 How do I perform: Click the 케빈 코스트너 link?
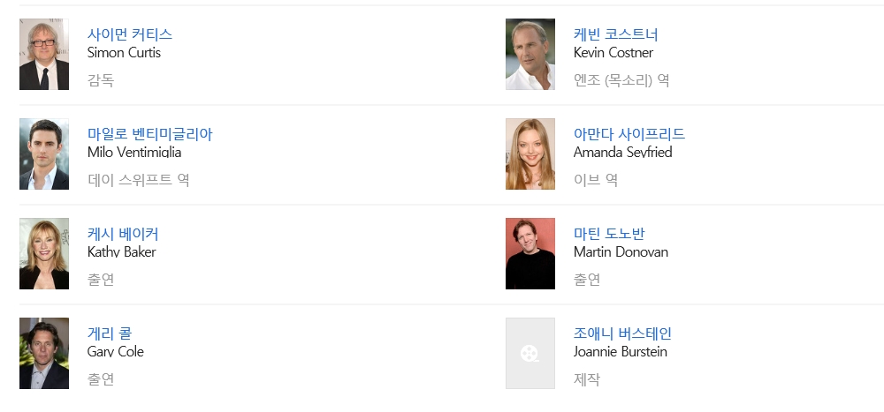615,34
